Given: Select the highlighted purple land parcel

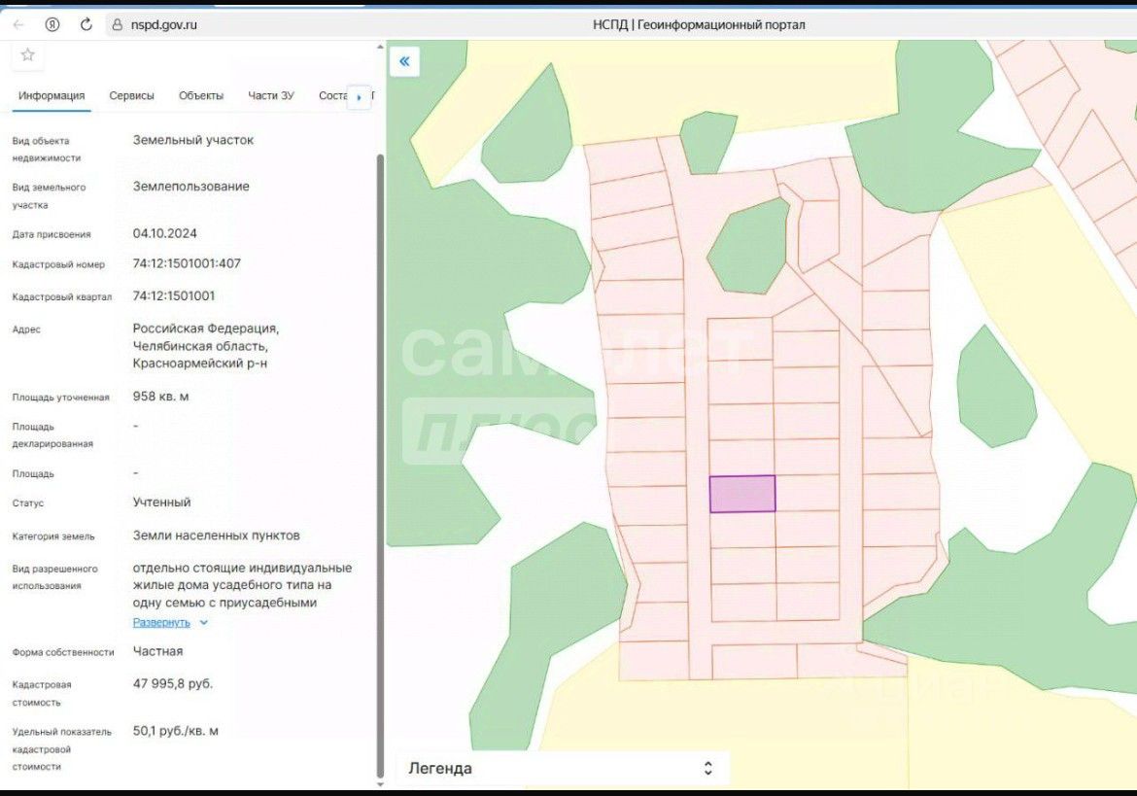Looking at the screenshot, I should click(x=742, y=494).
